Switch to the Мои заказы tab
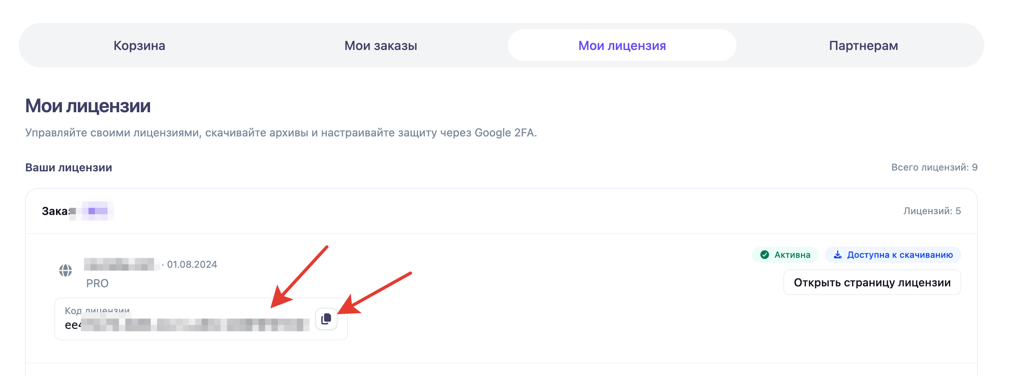This screenshot has height=376, width=1018. 380,46
